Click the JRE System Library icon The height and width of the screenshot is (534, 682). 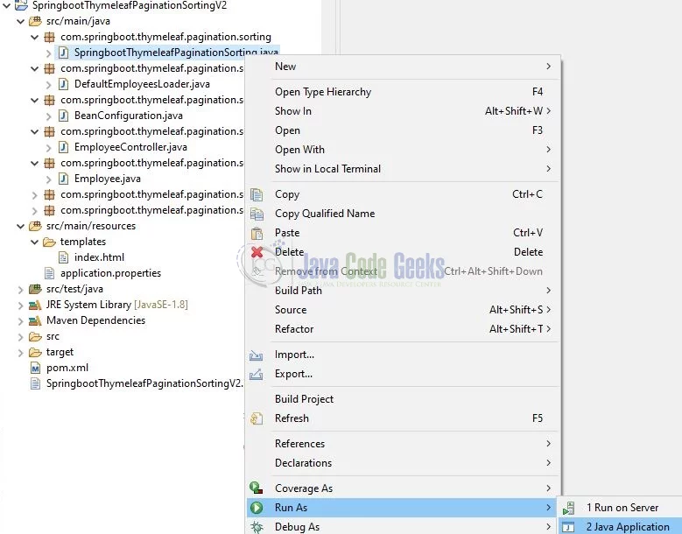[35, 305]
